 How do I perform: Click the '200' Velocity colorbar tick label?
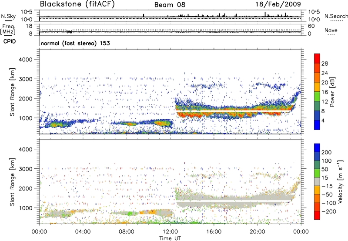[x=327, y=152]
